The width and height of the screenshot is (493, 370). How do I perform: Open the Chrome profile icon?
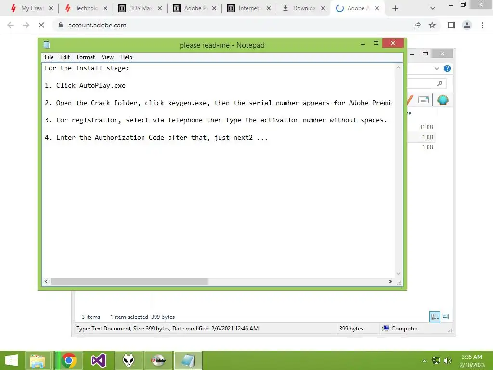(x=467, y=25)
